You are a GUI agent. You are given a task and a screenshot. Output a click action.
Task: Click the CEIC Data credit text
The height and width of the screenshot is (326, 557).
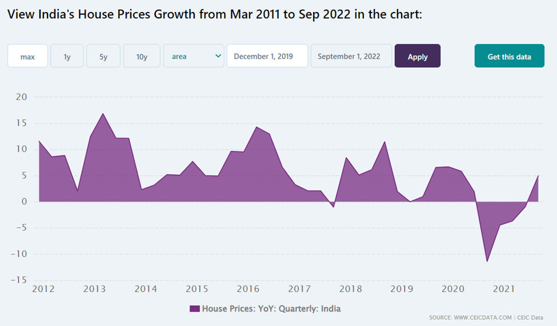pos(530,317)
